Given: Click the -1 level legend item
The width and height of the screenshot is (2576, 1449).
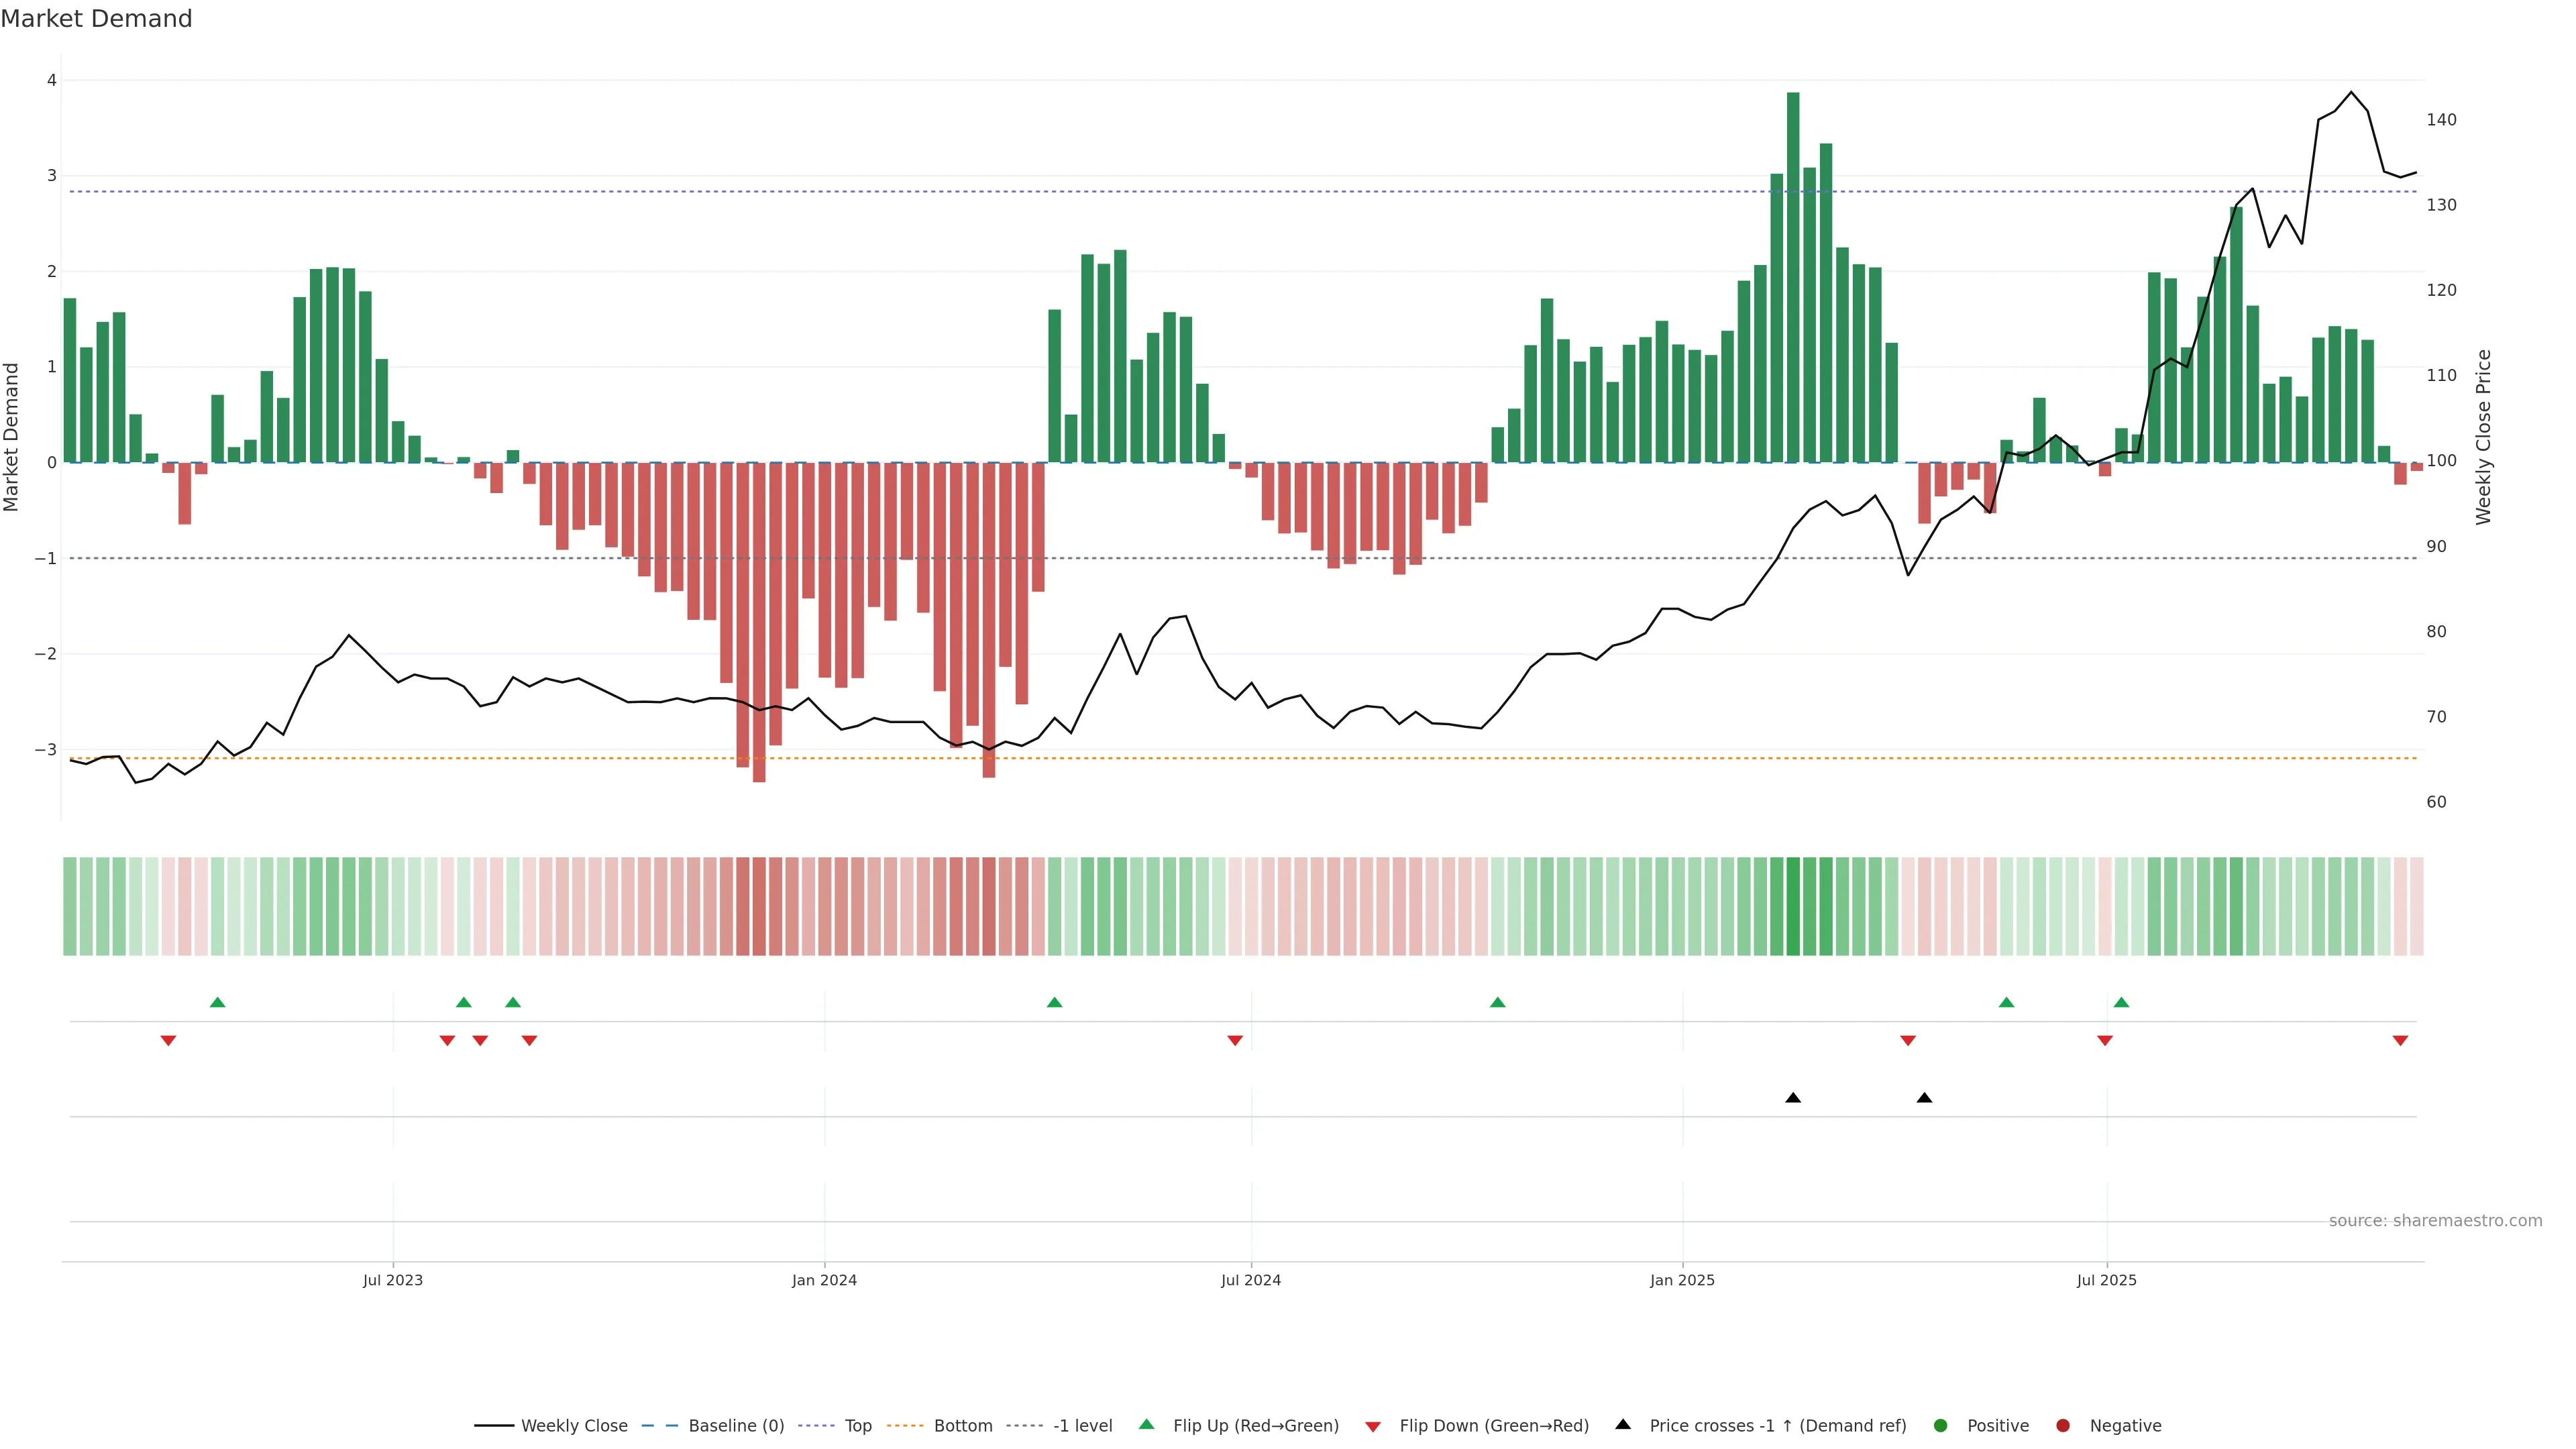Looking at the screenshot, I should pos(1082,1425).
